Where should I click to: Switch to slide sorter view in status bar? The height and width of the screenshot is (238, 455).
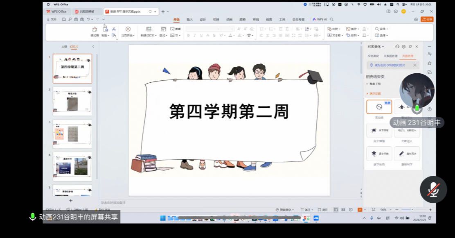click(342, 210)
